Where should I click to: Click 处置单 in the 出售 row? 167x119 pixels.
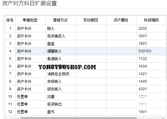pos(22,97)
